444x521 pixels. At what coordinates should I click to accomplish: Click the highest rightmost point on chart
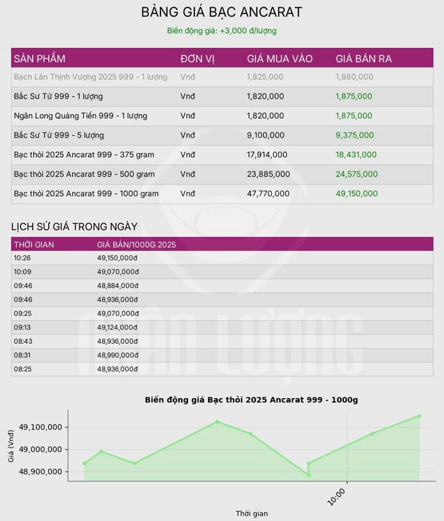[x=419, y=416]
